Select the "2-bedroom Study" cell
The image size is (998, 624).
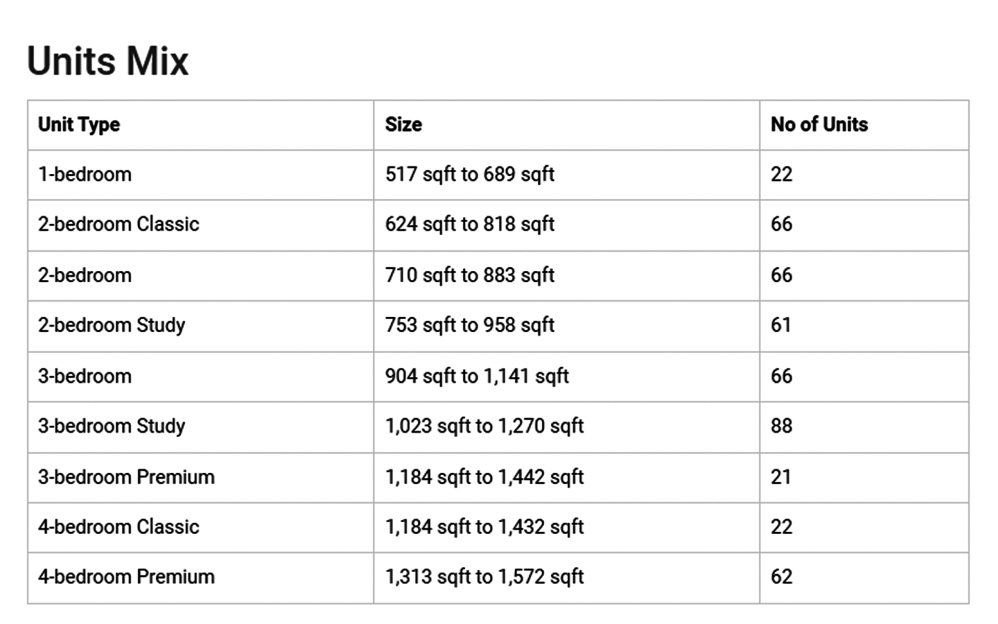(x=112, y=325)
